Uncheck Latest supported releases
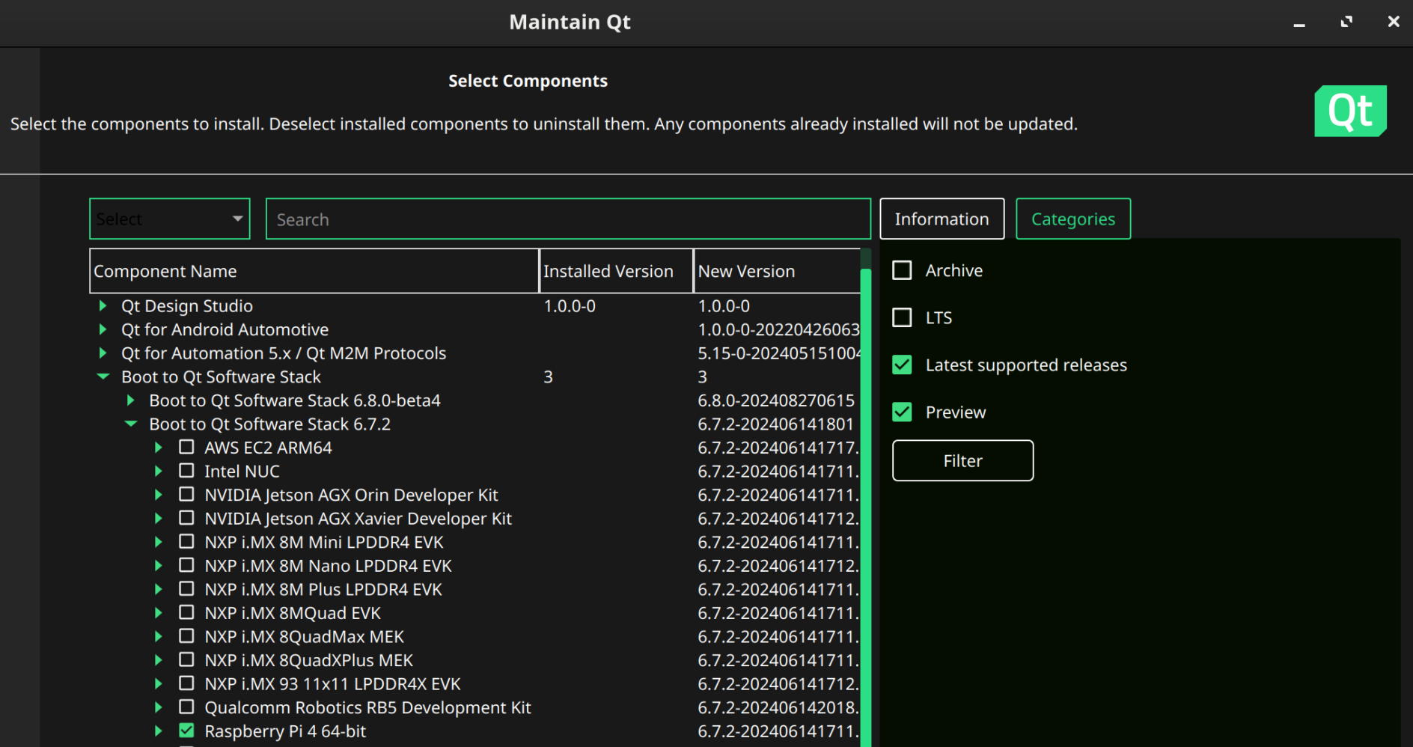The height and width of the screenshot is (747, 1413). pos(902,365)
